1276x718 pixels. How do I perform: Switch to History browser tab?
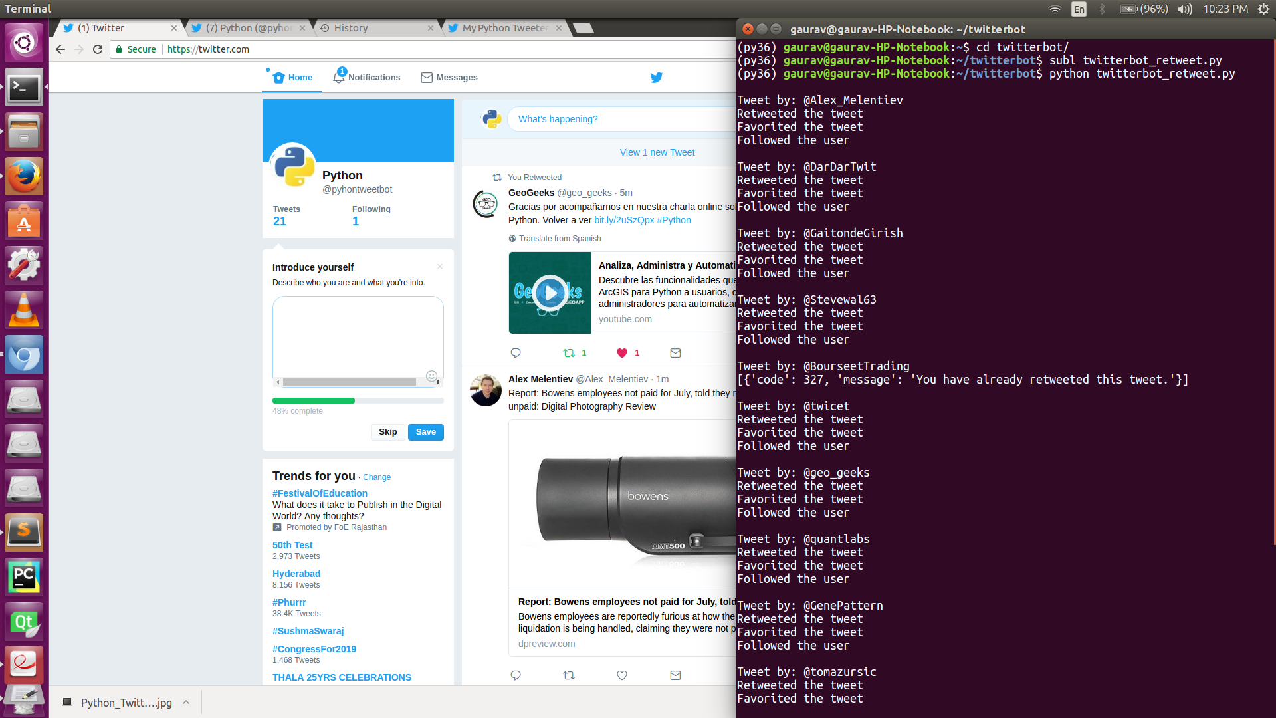[377, 28]
